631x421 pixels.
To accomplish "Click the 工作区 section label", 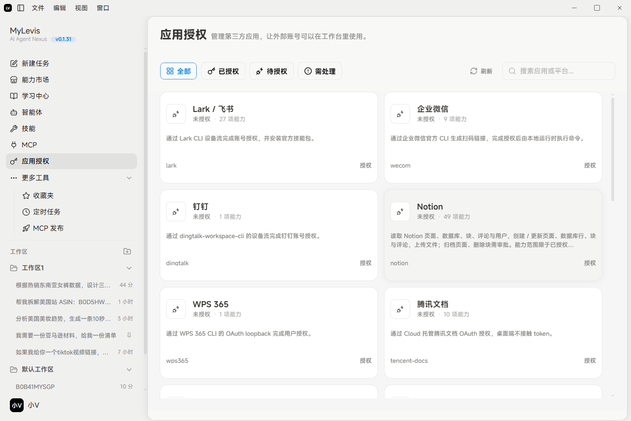I will click(x=19, y=251).
